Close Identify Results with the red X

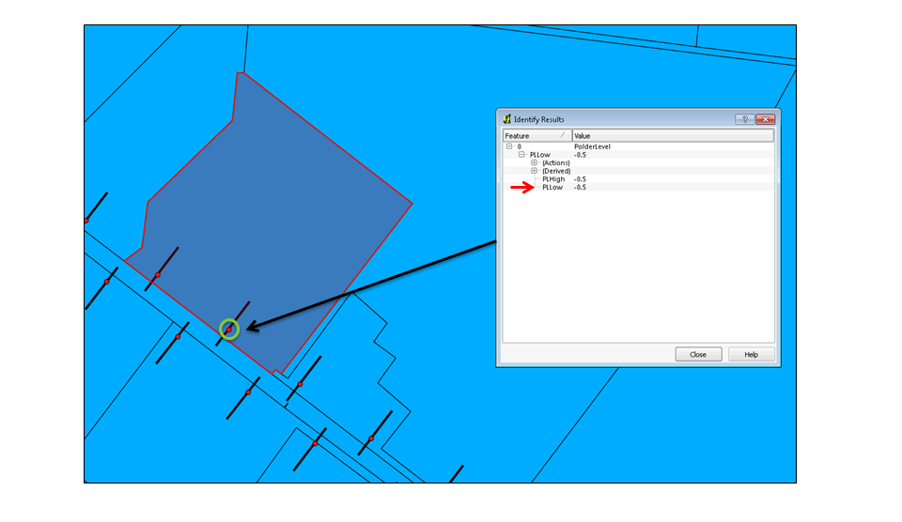click(x=765, y=119)
